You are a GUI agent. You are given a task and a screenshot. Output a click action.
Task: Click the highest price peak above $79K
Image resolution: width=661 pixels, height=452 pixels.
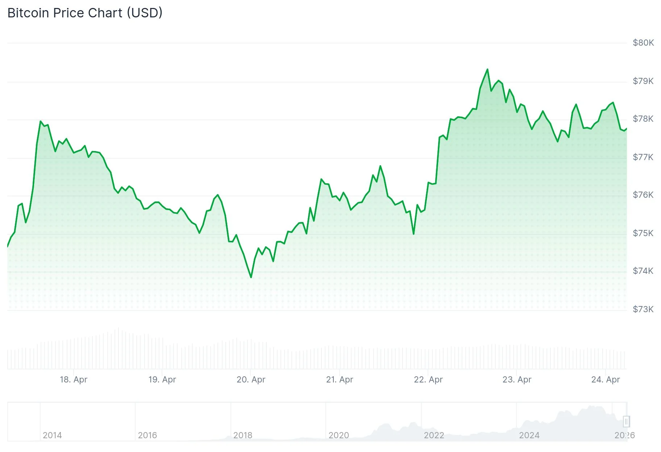pos(487,69)
